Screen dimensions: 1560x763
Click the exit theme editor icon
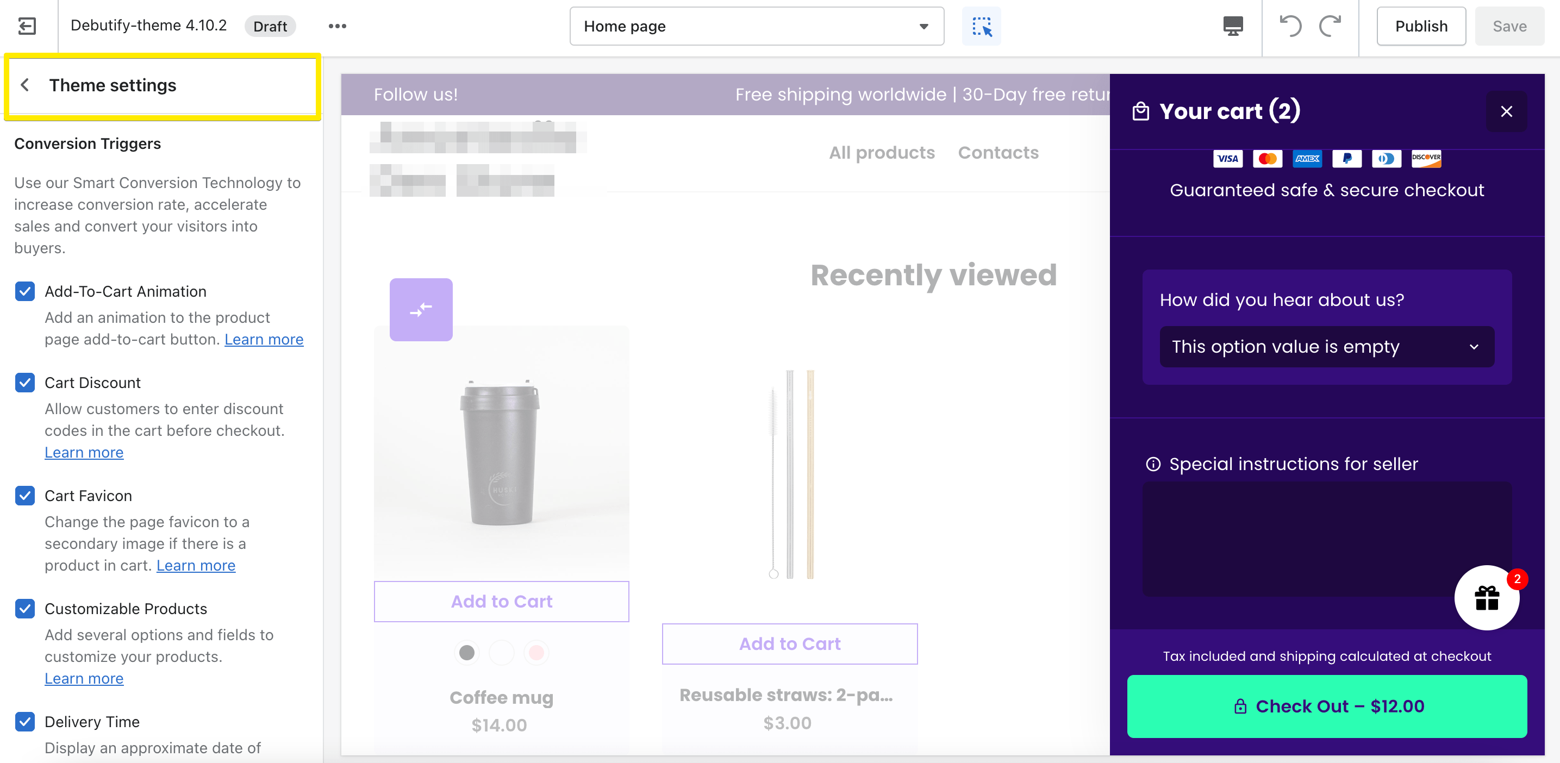[x=26, y=26]
